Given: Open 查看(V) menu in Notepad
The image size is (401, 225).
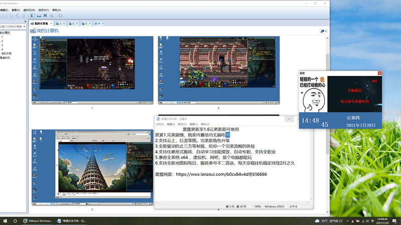Looking at the screenshot, I should click(x=193, y=124).
